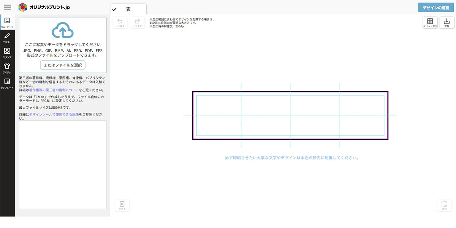
Task: Click the オリジナルプリント.jp logo
Action: point(44,7)
